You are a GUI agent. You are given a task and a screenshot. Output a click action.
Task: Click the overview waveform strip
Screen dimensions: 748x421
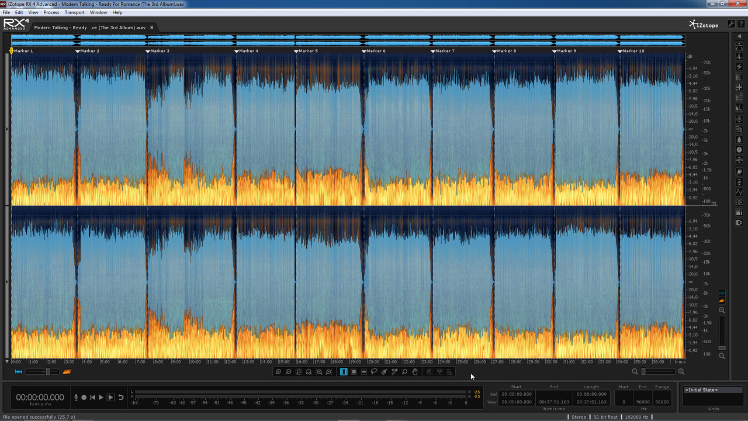[348, 40]
